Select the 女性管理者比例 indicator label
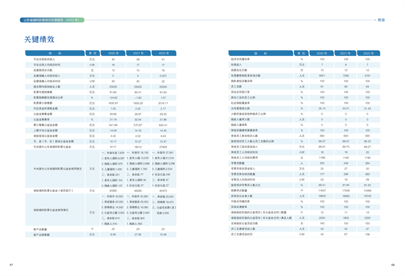Viewport: 405px width, 276px height. (x=240, y=108)
